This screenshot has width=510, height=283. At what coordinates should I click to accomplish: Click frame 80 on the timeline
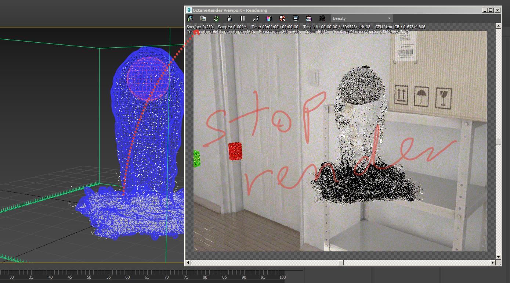tap(205, 277)
